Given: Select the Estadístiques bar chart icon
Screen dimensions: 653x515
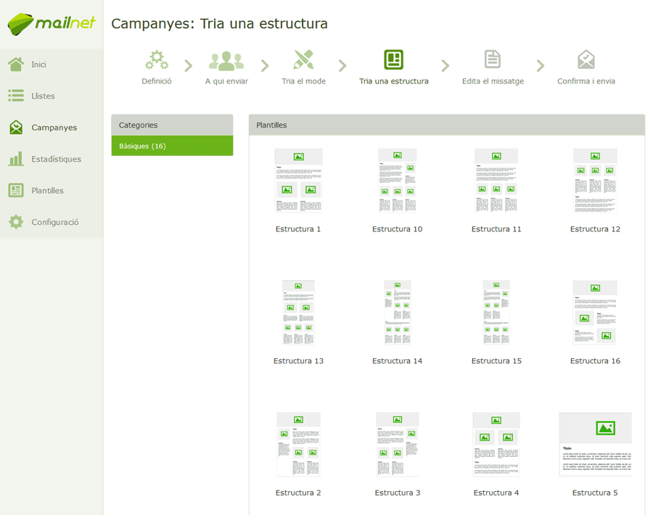Looking at the screenshot, I should click(16, 159).
